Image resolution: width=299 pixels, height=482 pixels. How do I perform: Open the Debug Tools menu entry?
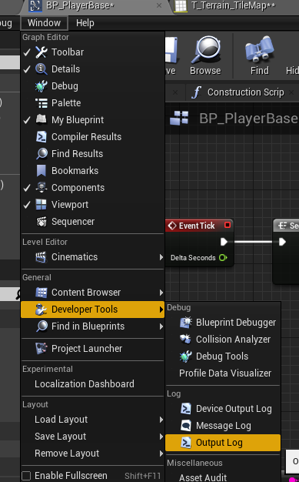pos(223,356)
